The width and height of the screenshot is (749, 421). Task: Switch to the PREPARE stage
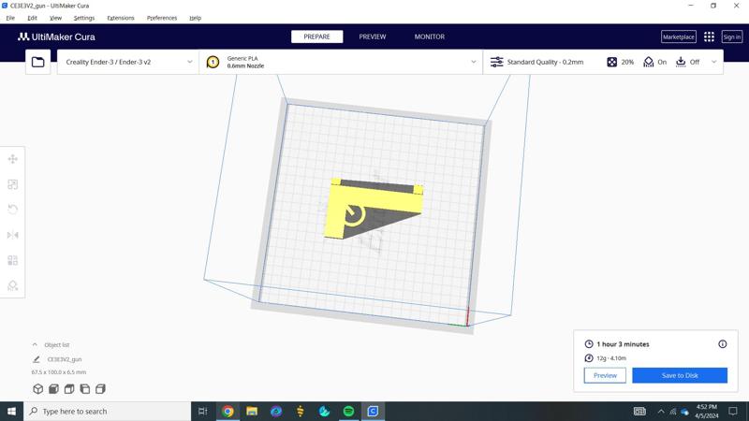click(316, 36)
